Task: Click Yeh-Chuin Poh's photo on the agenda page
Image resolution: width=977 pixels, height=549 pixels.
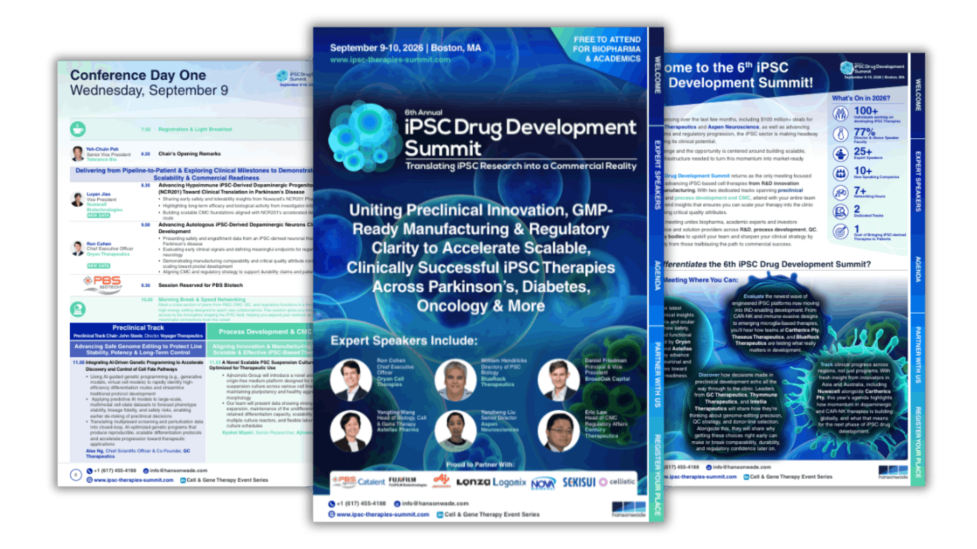Action: (77, 154)
